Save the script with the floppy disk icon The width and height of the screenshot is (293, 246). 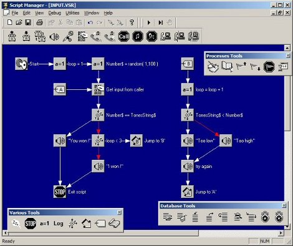pyautogui.click(x=28, y=22)
